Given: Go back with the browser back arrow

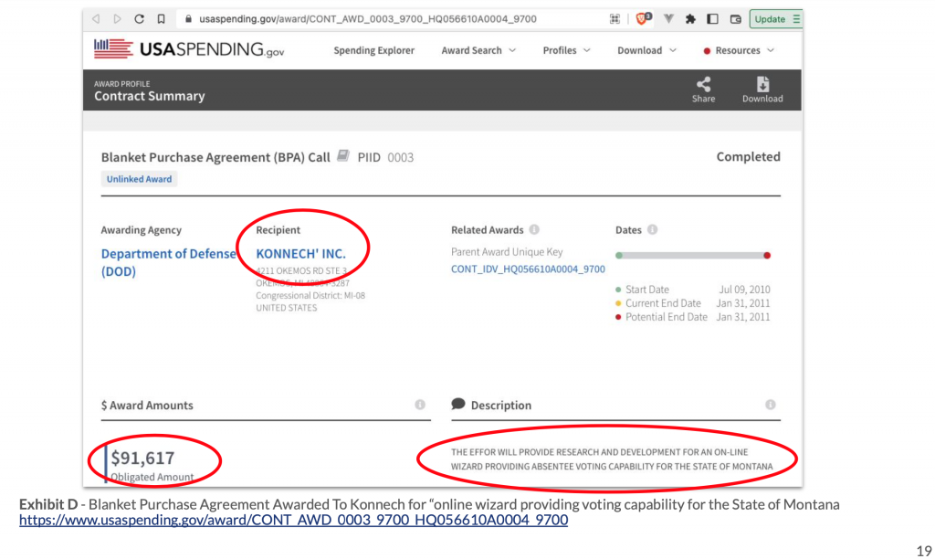Looking at the screenshot, I should pos(96,19).
